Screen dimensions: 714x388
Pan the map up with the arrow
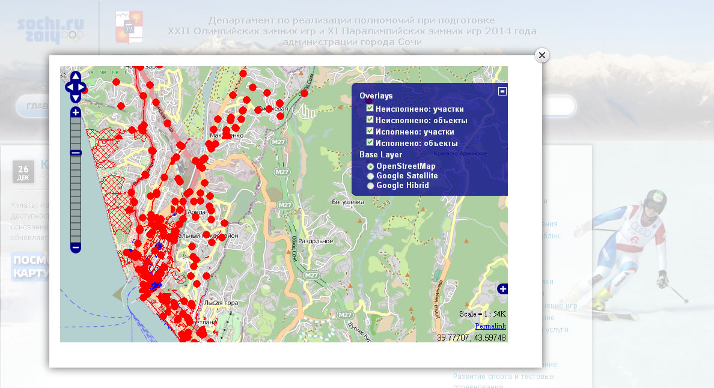point(76,76)
